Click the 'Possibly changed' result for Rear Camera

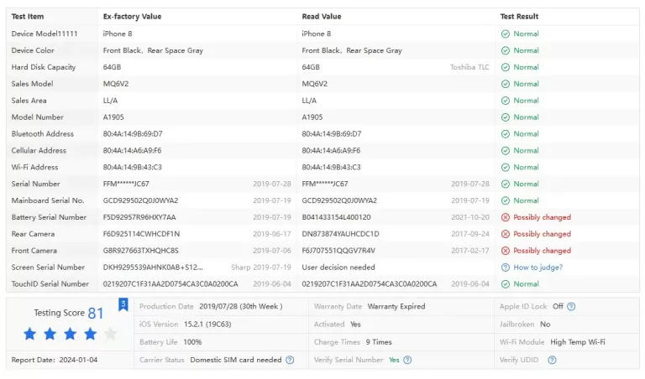542,234
